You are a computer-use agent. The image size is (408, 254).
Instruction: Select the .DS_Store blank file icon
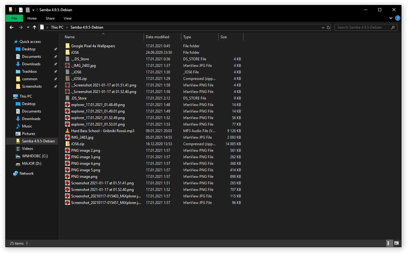[x=67, y=98]
